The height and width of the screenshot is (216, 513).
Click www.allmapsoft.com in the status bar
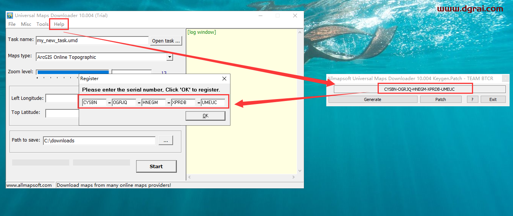(x=29, y=185)
